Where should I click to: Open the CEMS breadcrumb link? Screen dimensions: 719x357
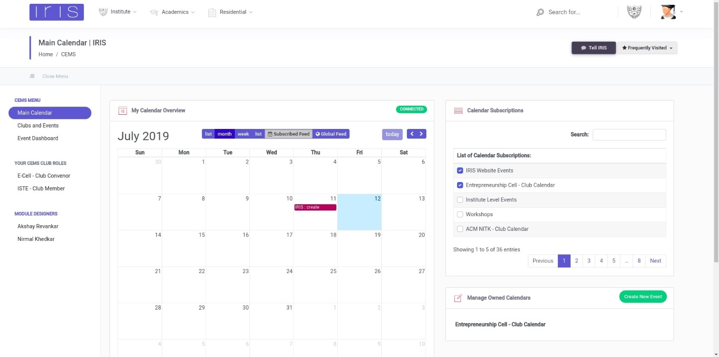click(68, 55)
